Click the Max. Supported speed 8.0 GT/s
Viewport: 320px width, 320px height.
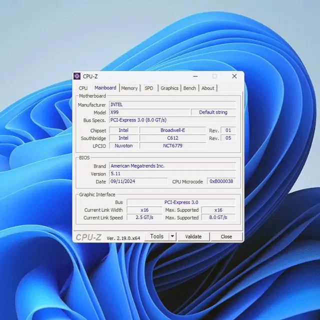(218, 217)
